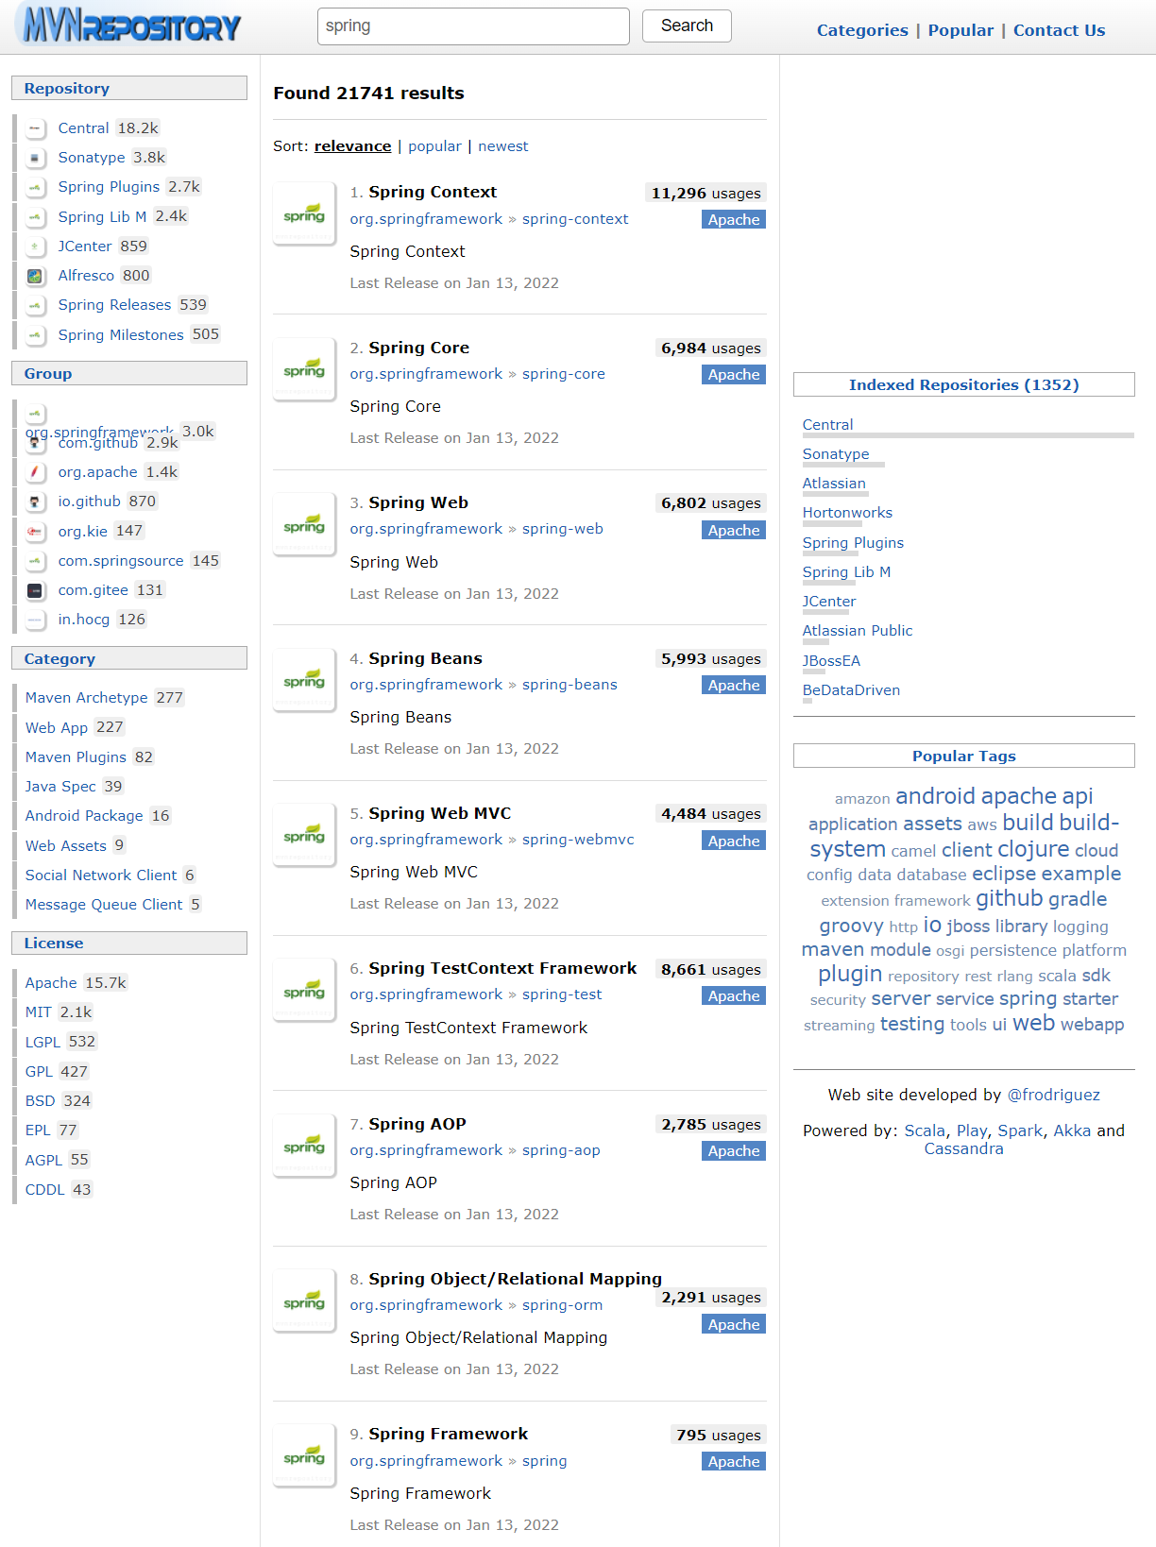
Task: Filter by Maven Archetype category
Action: (x=87, y=698)
